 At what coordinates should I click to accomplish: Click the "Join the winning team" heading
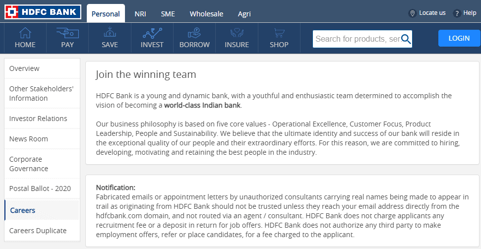pyautogui.click(x=146, y=74)
